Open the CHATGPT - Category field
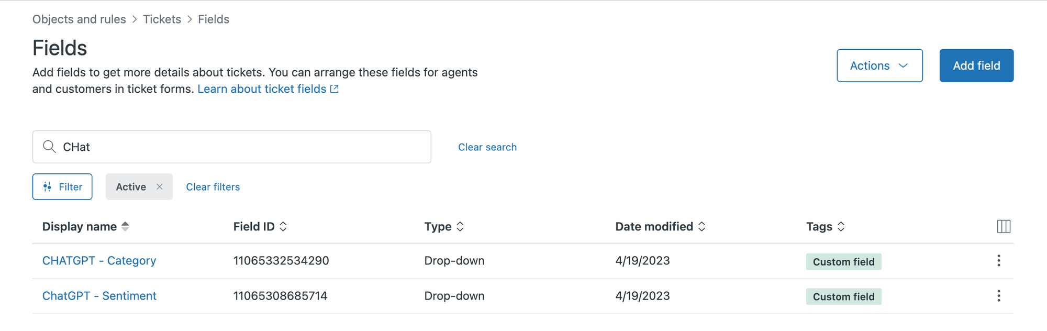Image resolution: width=1047 pixels, height=331 pixels. tap(99, 261)
